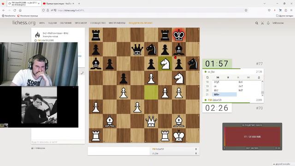List all tabs dropdown arrow
This screenshot has height=166, width=295.
[x=265, y=3]
